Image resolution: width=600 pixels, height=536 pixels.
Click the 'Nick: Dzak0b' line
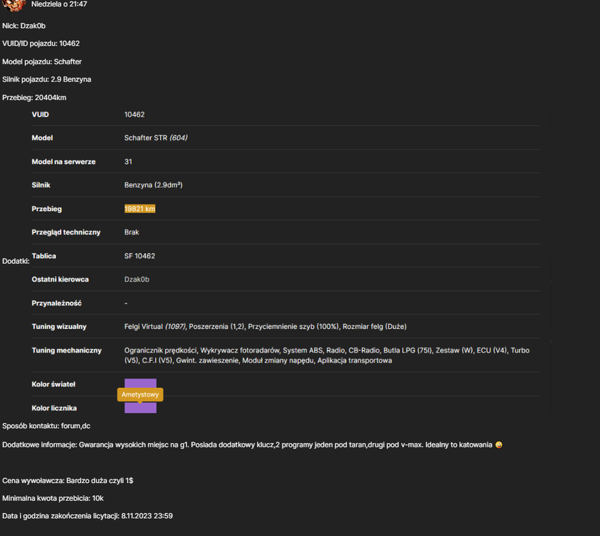pos(24,26)
